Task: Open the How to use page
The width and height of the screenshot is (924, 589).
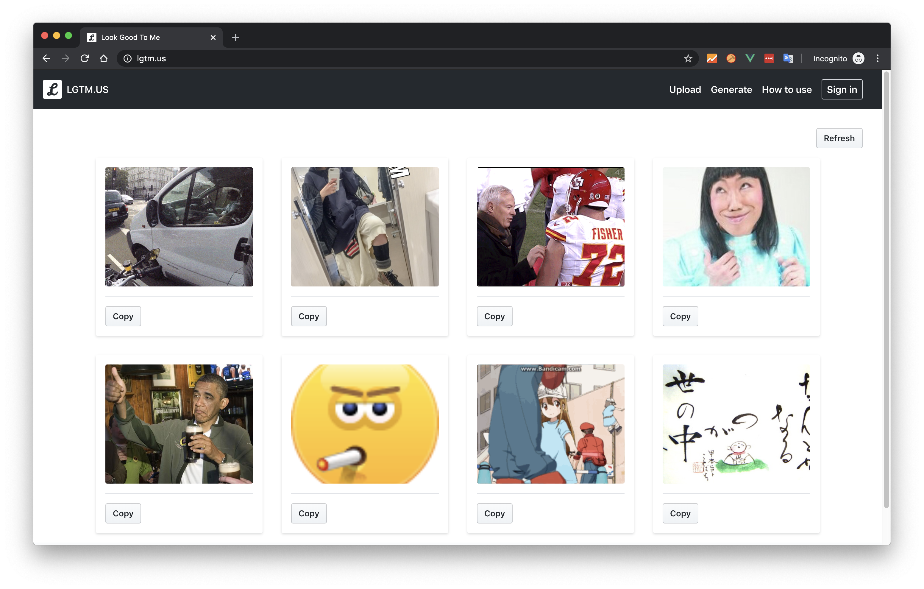Action: 786,89
